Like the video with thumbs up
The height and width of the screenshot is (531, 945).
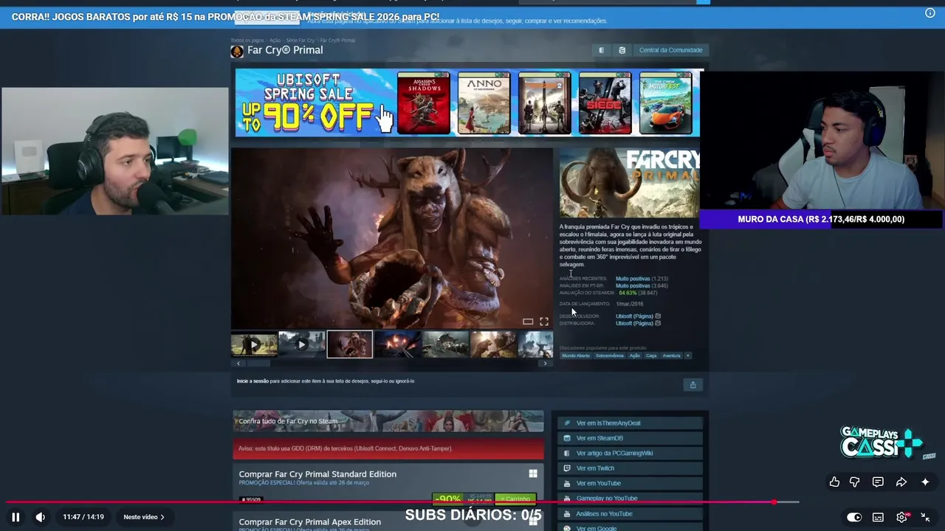pyautogui.click(x=834, y=482)
